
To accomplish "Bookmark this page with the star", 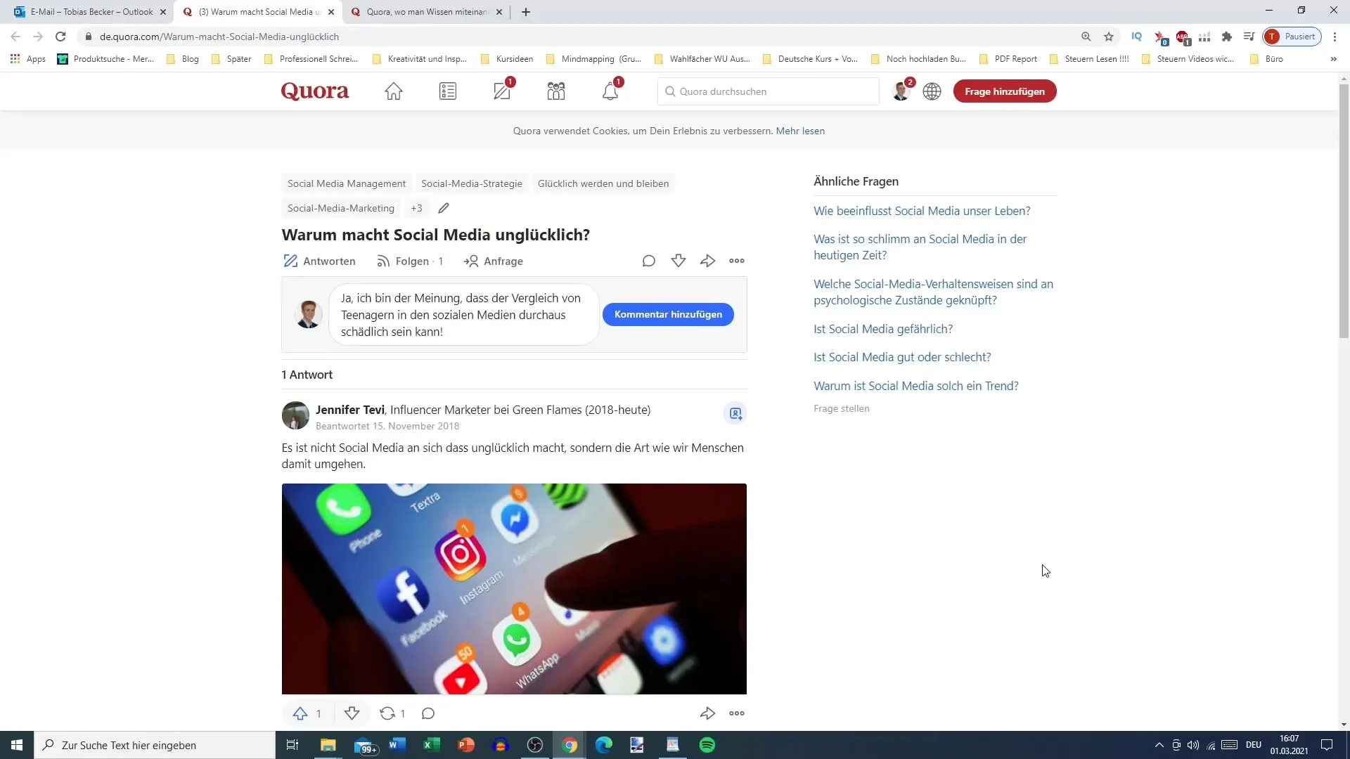I will tap(1109, 37).
